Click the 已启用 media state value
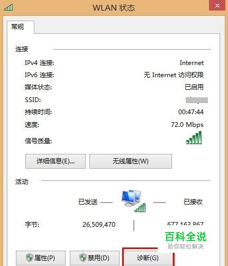 pyautogui.click(x=194, y=87)
